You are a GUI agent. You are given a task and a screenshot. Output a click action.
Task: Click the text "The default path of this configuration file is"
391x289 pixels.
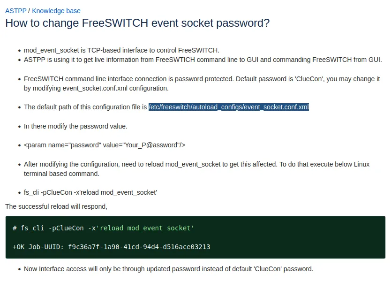point(85,107)
